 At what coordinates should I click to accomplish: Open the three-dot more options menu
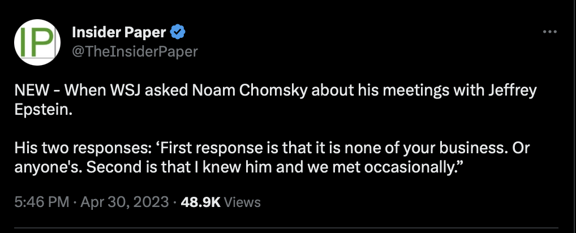tap(550, 32)
